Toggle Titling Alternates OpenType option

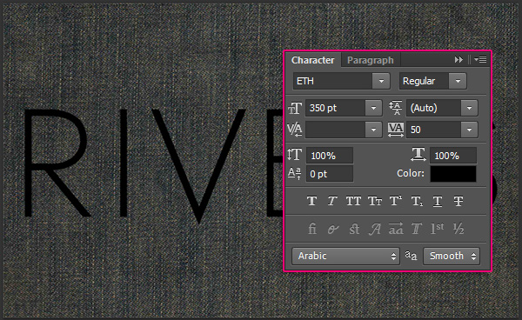[417, 229]
